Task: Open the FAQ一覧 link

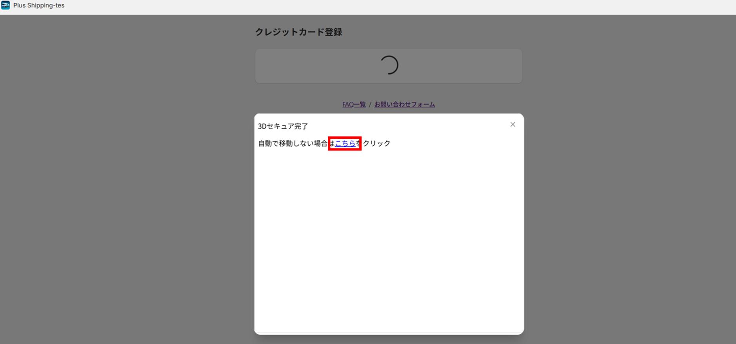Action: click(x=354, y=105)
